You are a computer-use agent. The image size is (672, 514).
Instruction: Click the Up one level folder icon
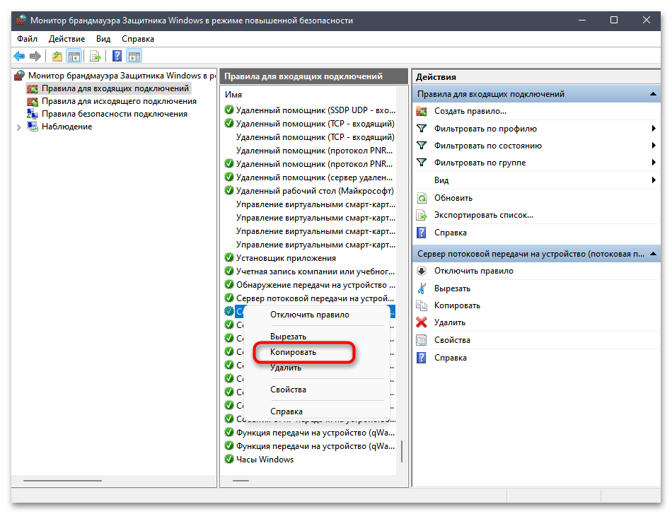pos(57,57)
